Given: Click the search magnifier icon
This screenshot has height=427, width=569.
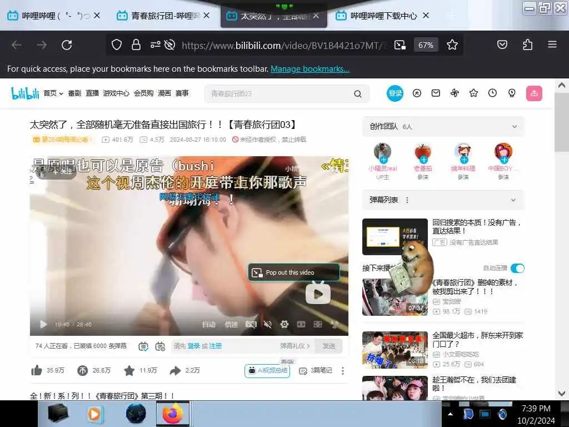Looking at the screenshot, I should coord(358,94).
